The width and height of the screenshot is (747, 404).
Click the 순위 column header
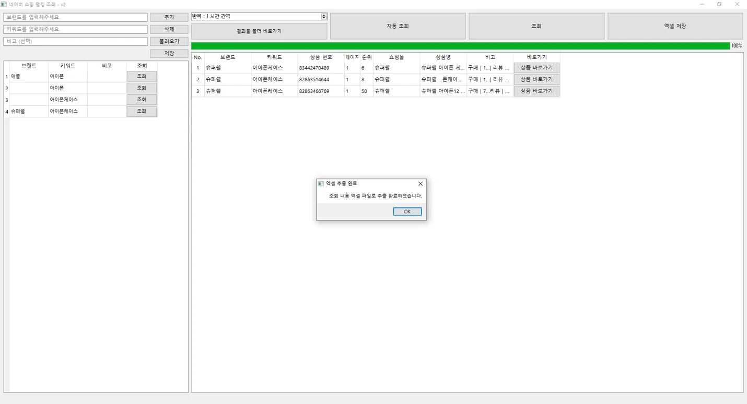coord(367,57)
